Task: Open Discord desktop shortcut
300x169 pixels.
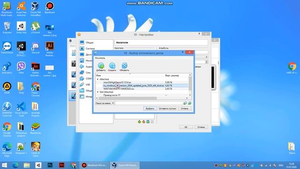Action: (36, 47)
